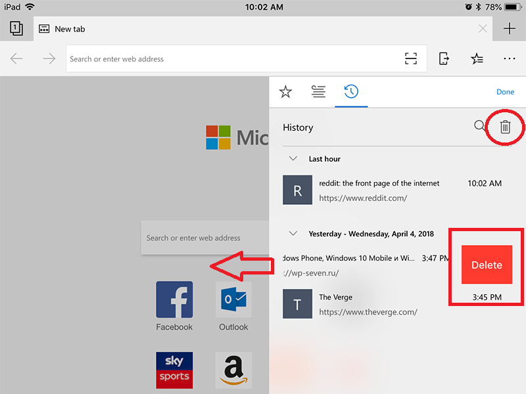This screenshot has width=526, height=394.
Task: Add a new tab with plus button
Action: tap(509, 29)
